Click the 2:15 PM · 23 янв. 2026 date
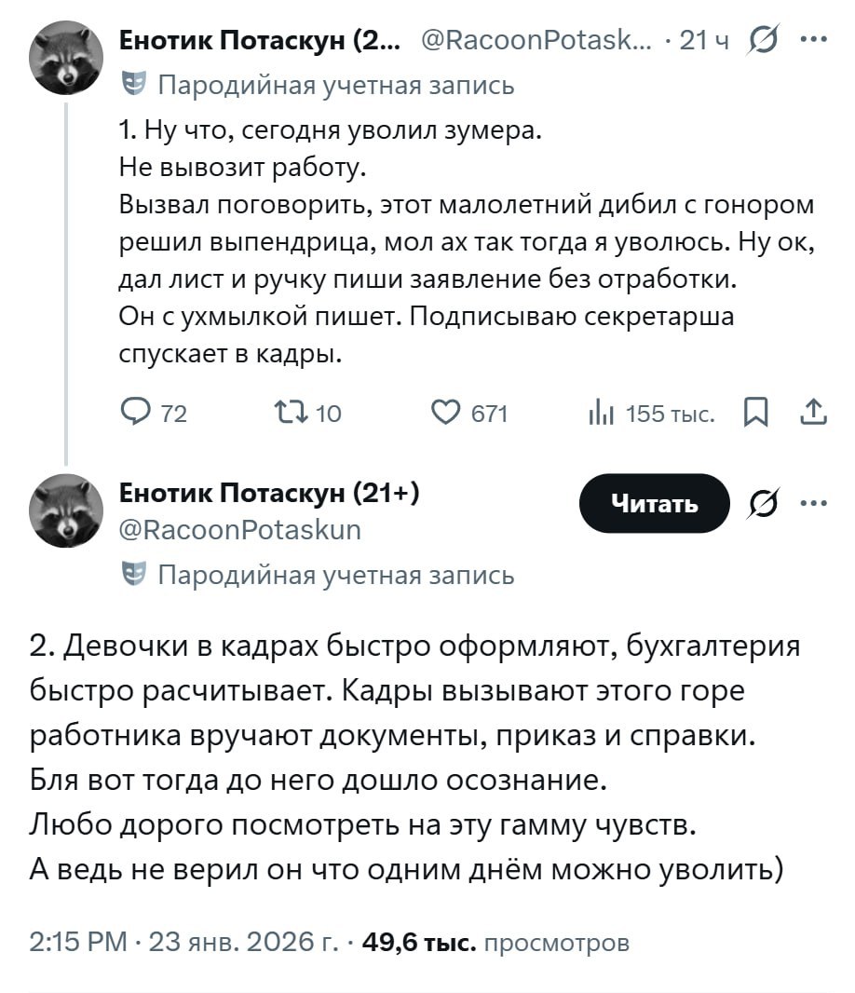Screen dimensions: 855x993 point(183,942)
